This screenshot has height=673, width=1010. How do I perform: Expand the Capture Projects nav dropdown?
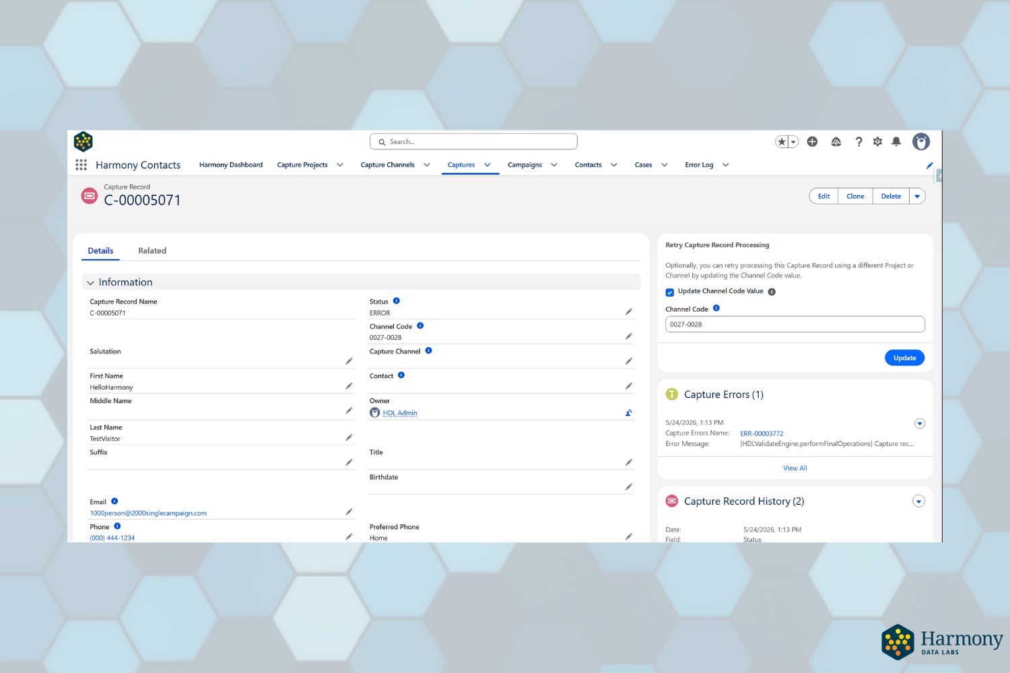click(340, 165)
